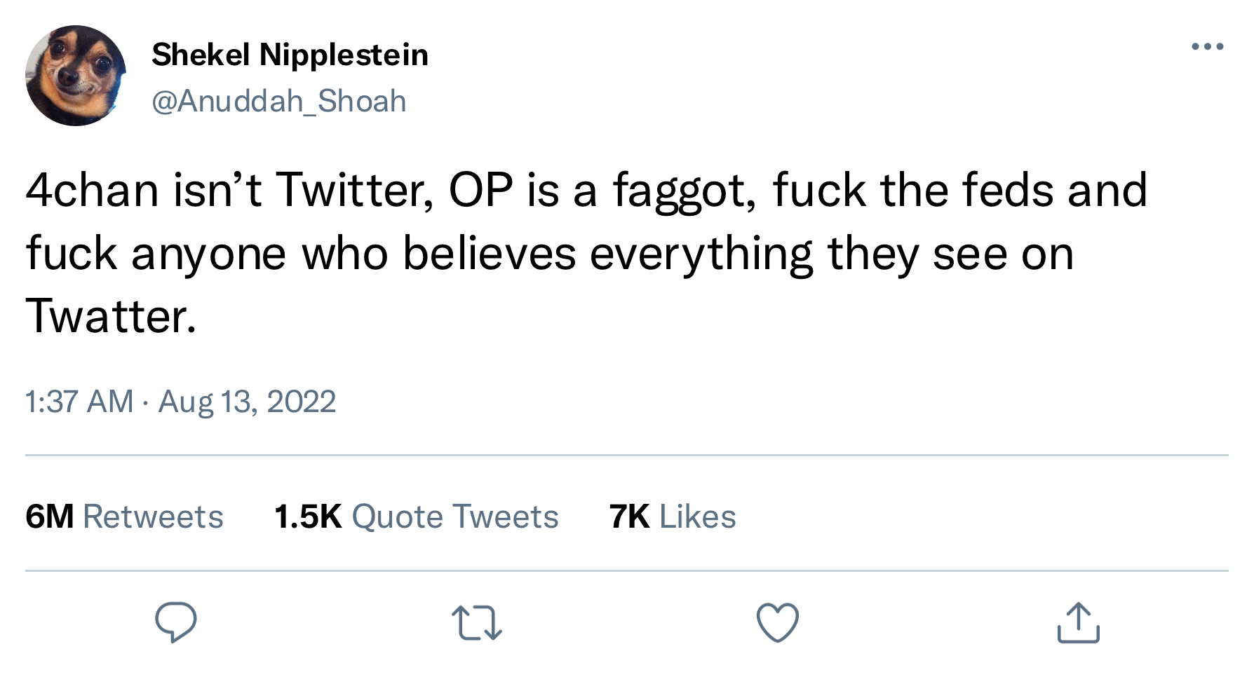Open the three-dot more options menu
The height and width of the screenshot is (698, 1254).
1208,47
